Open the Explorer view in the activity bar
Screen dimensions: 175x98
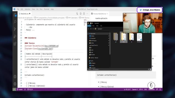coord(15,15)
